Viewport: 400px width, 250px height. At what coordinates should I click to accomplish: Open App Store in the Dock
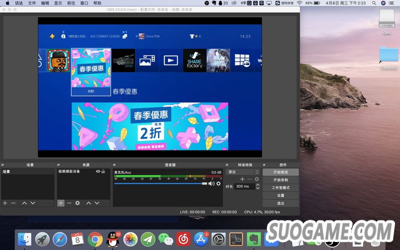tap(201, 239)
